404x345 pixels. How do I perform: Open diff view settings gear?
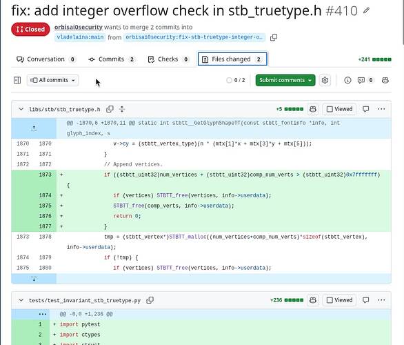tap(325, 80)
